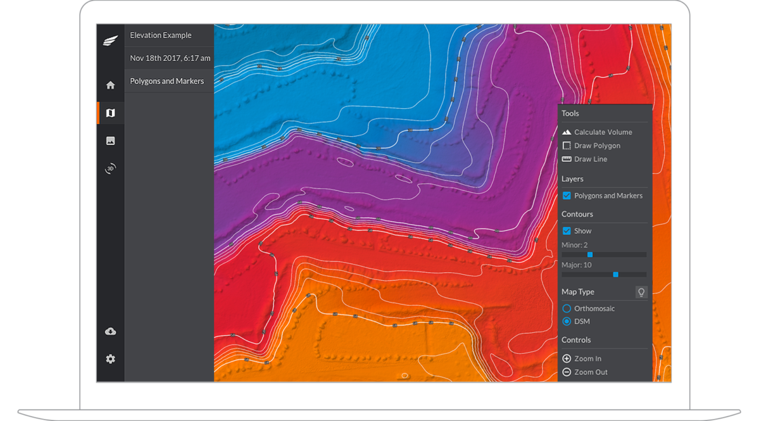Toggle the lightbulb hillshade icon
This screenshot has height=421, width=759.
click(x=641, y=292)
